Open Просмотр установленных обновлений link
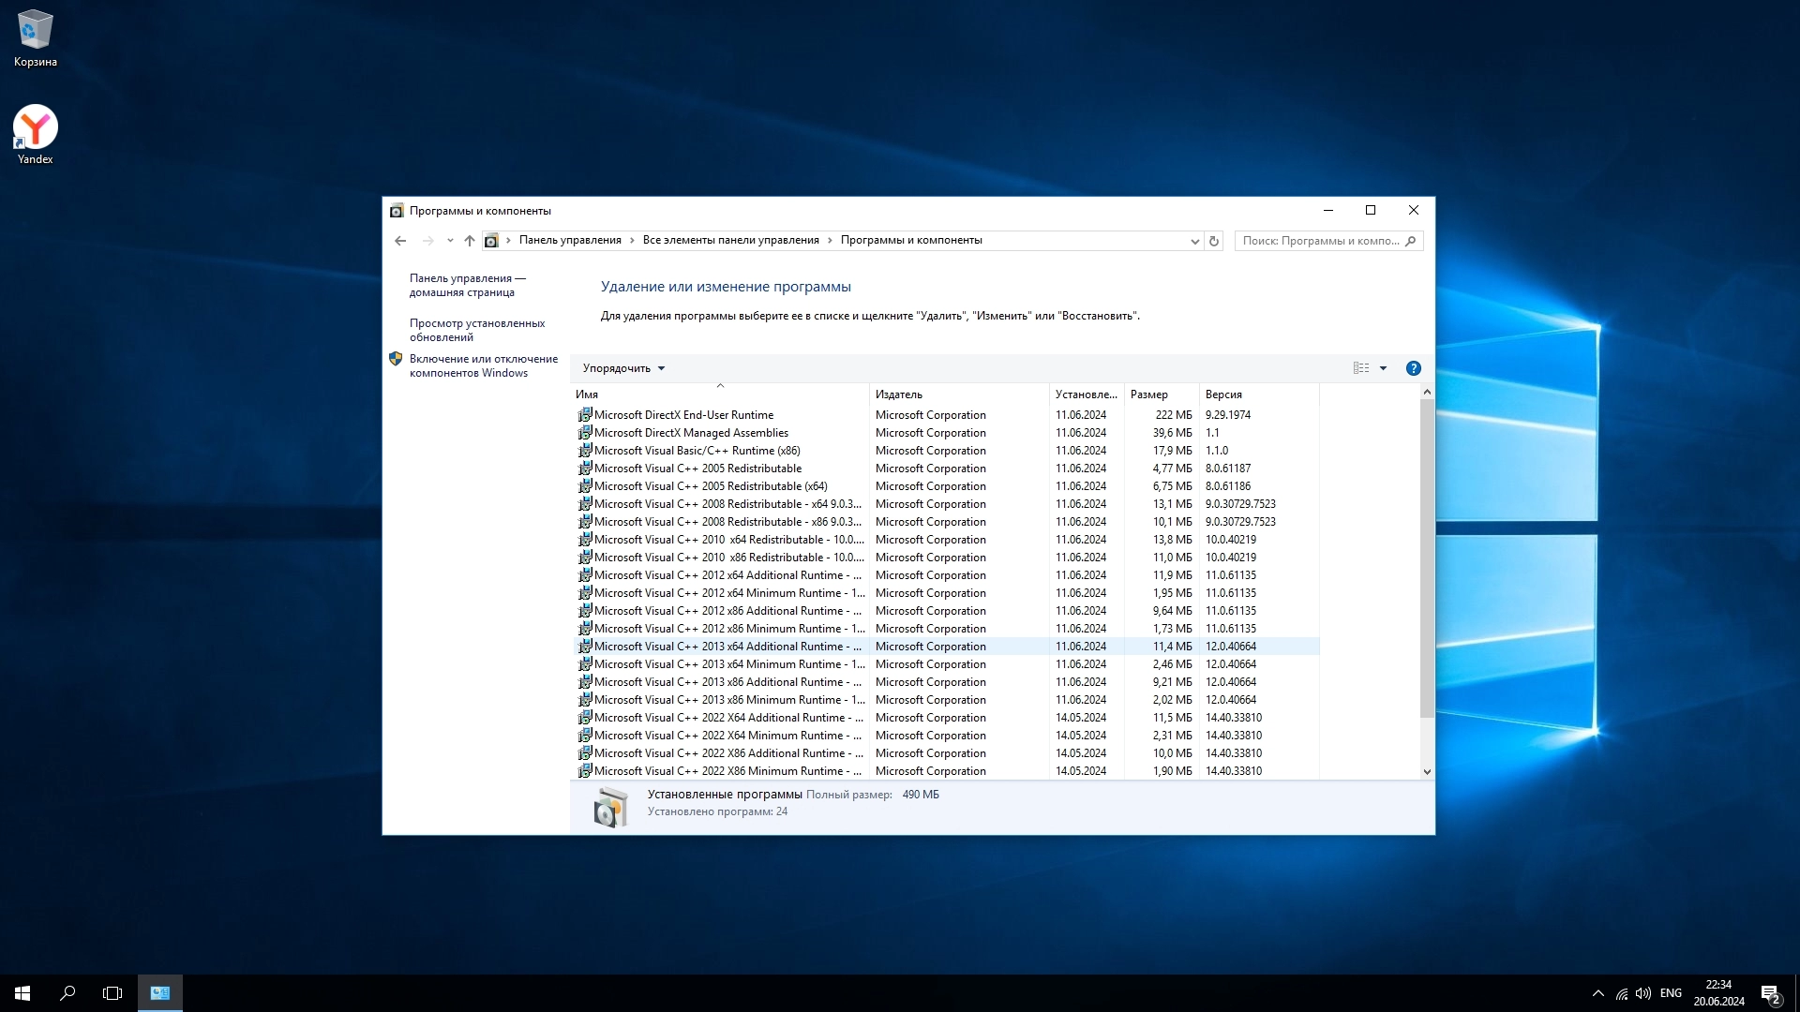1800x1012 pixels. click(x=476, y=330)
